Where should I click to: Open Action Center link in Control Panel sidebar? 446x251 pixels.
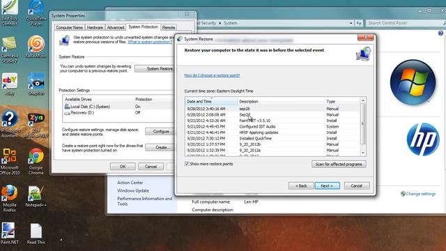[130, 183]
